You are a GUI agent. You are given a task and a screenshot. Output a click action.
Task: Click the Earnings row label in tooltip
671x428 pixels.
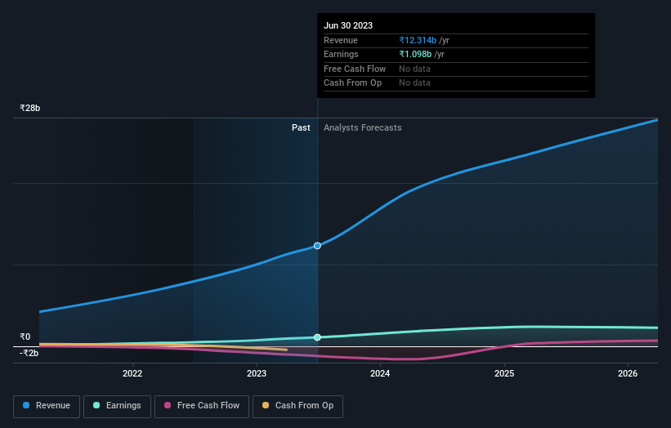coord(341,54)
